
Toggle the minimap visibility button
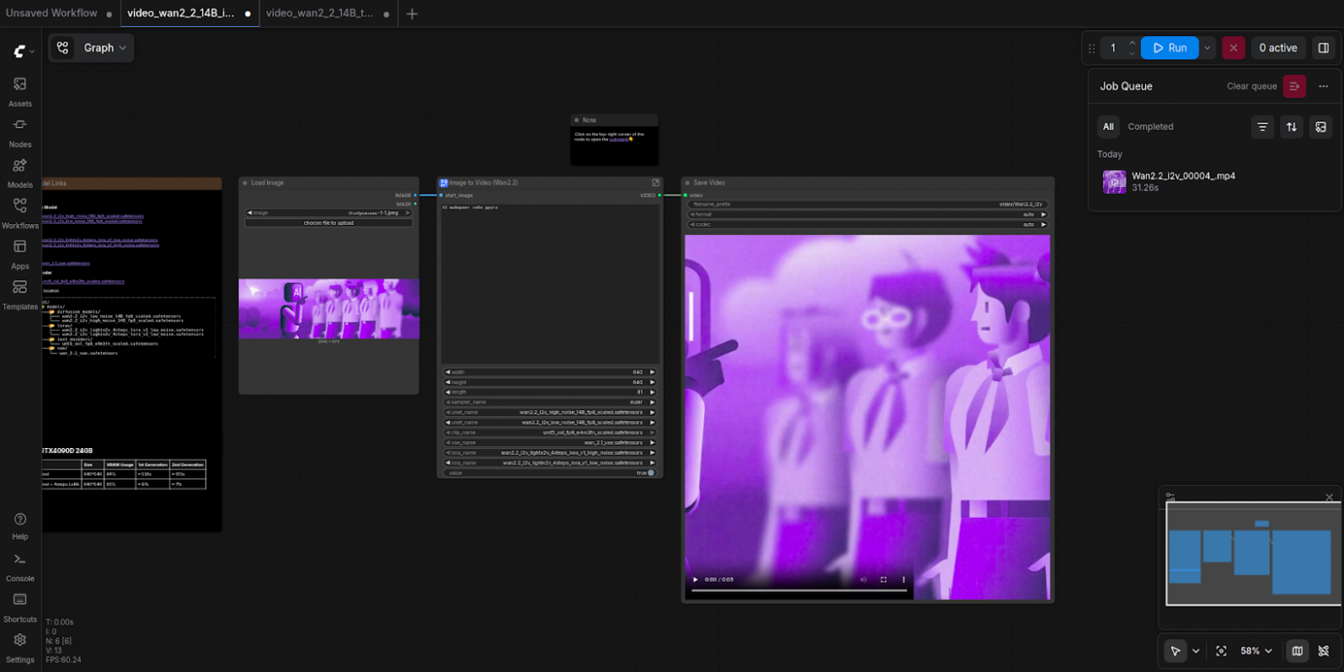pos(1297,651)
